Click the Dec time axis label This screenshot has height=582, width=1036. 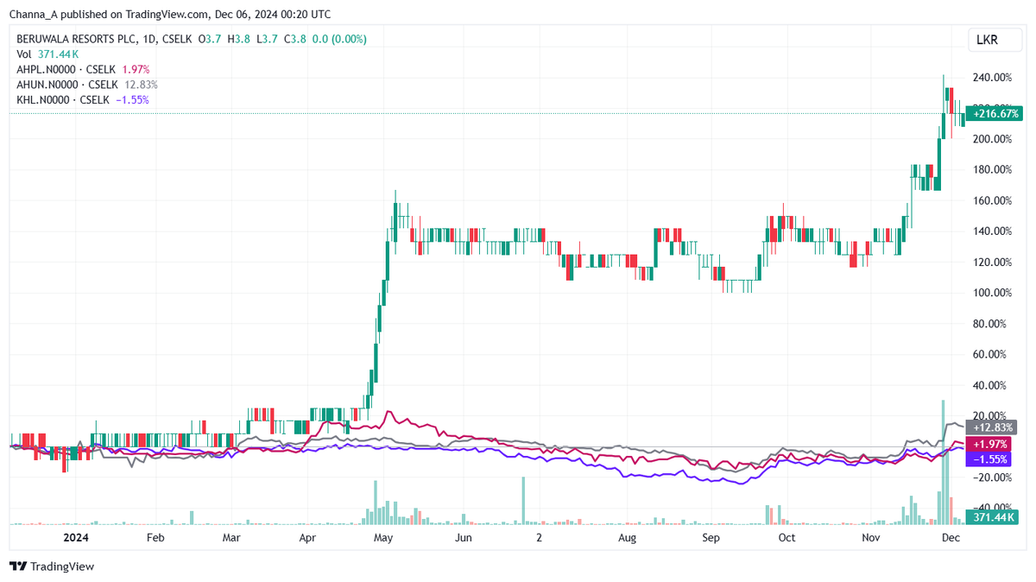[951, 537]
